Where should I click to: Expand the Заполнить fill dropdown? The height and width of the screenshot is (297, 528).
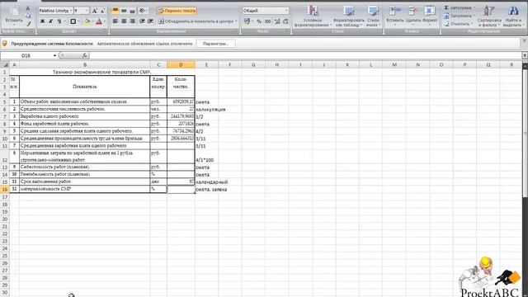[474, 16]
